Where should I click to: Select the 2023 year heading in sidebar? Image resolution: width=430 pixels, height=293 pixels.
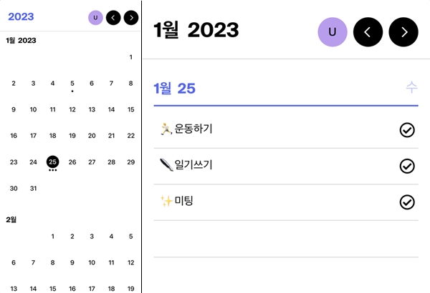21,16
